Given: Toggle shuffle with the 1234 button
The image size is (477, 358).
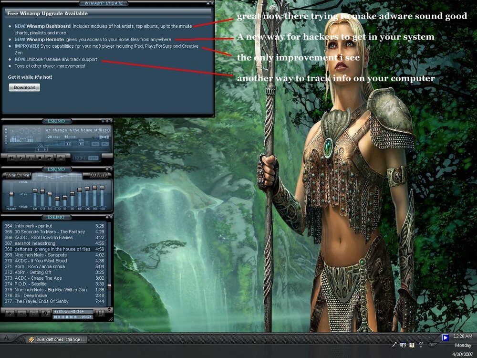Looking at the screenshot, I should click(x=80, y=158).
